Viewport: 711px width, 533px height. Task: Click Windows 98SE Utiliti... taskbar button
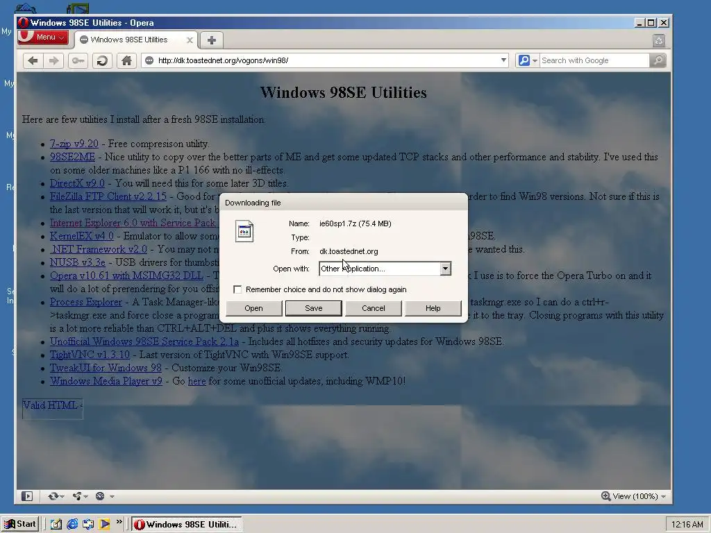(x=187, y=524)
